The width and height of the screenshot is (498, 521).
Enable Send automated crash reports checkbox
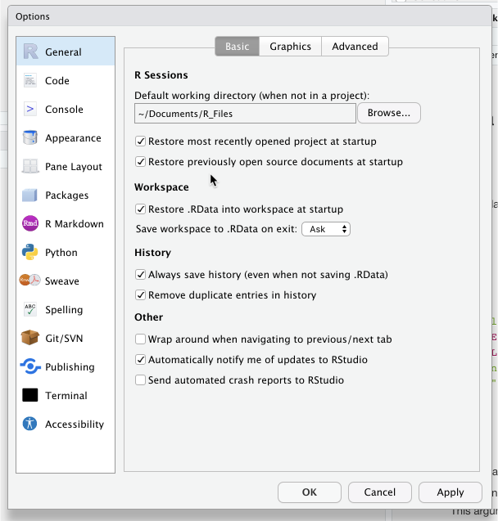(140, 380)
